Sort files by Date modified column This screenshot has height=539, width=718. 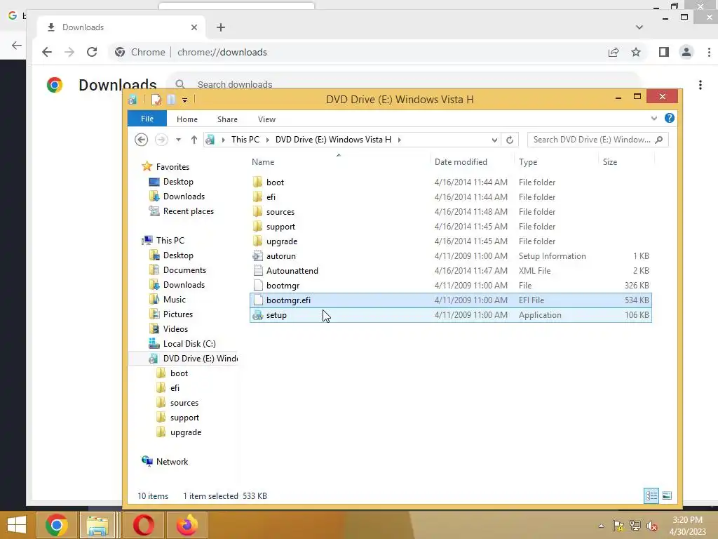click(461, 162)
